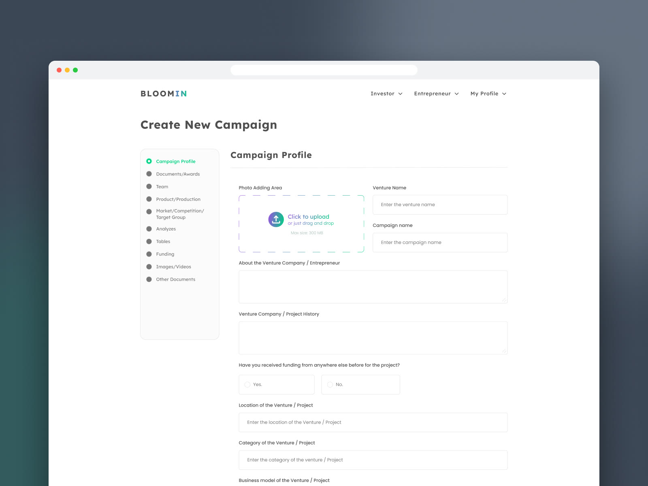
Task: Click the browser address bar
Action: (x=324, y=70)
